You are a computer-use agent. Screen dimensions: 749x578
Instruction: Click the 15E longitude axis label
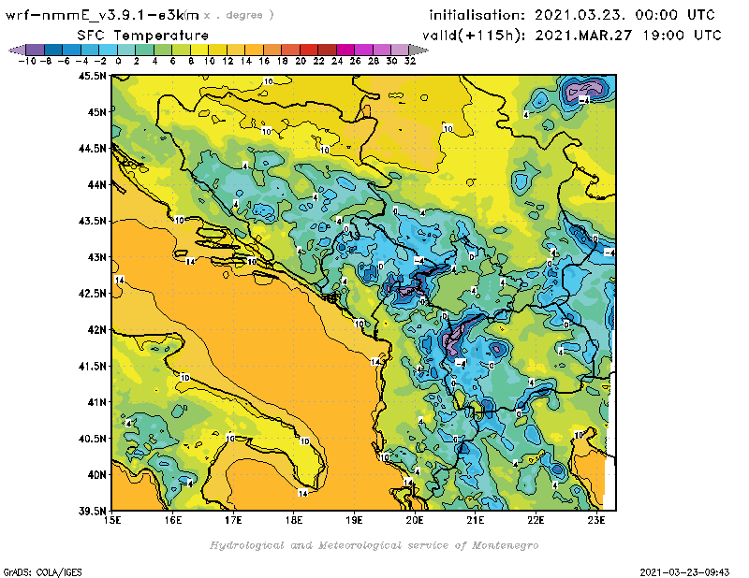pyautogui.click(x=112, y=521)
